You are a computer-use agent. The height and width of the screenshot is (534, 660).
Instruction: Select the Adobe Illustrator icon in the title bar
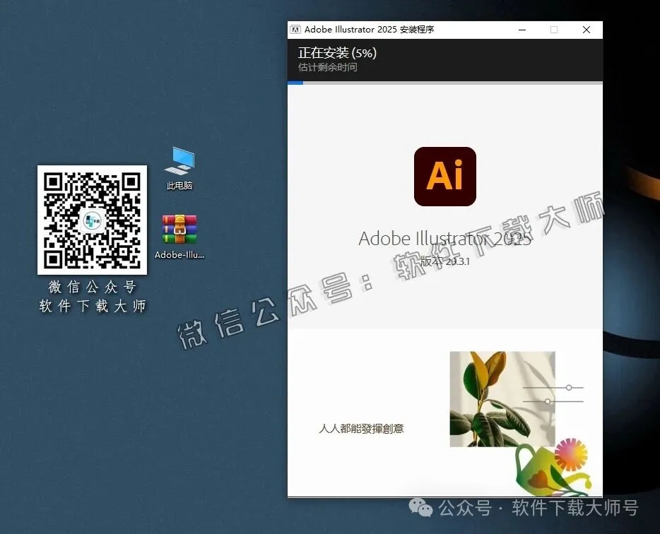tap(296, 30)
